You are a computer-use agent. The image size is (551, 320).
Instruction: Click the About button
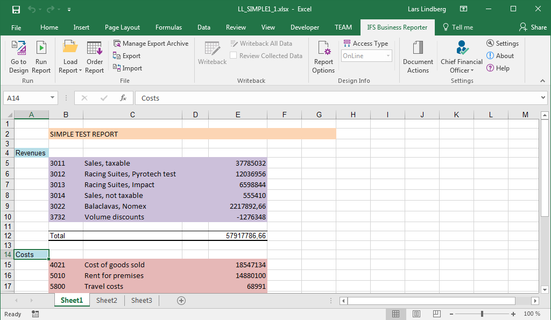(x=500, y=56)
